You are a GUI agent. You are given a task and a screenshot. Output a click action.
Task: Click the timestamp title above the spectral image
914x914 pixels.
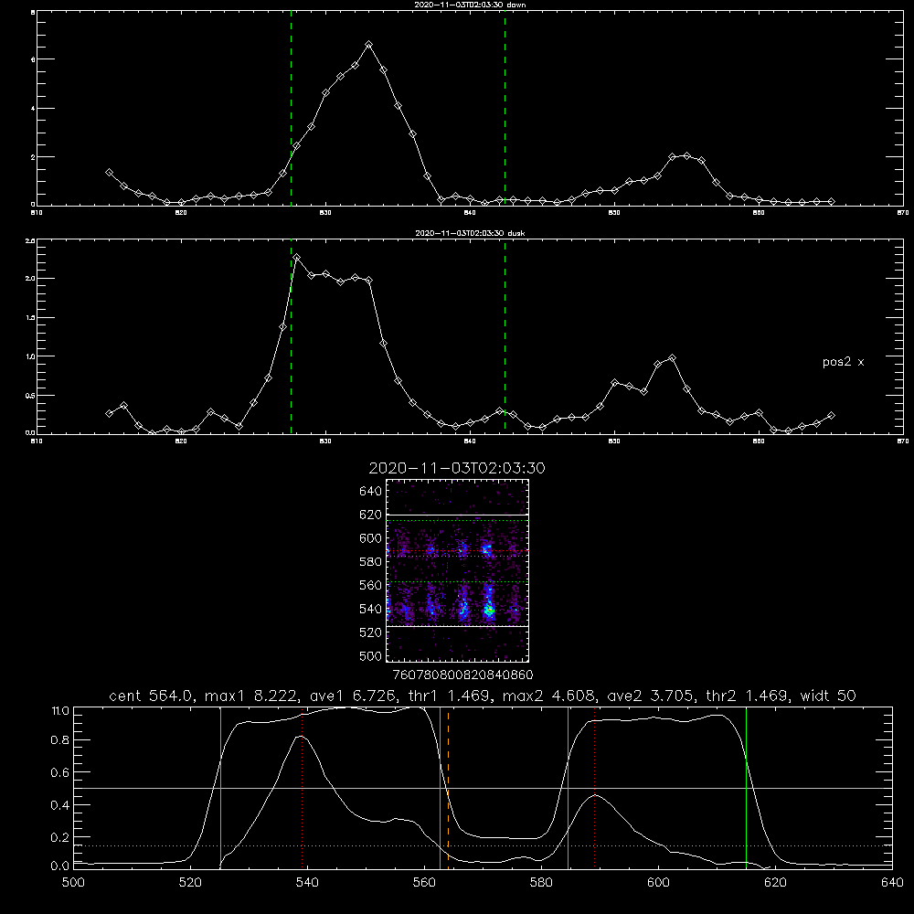click(x=457, y=468)
